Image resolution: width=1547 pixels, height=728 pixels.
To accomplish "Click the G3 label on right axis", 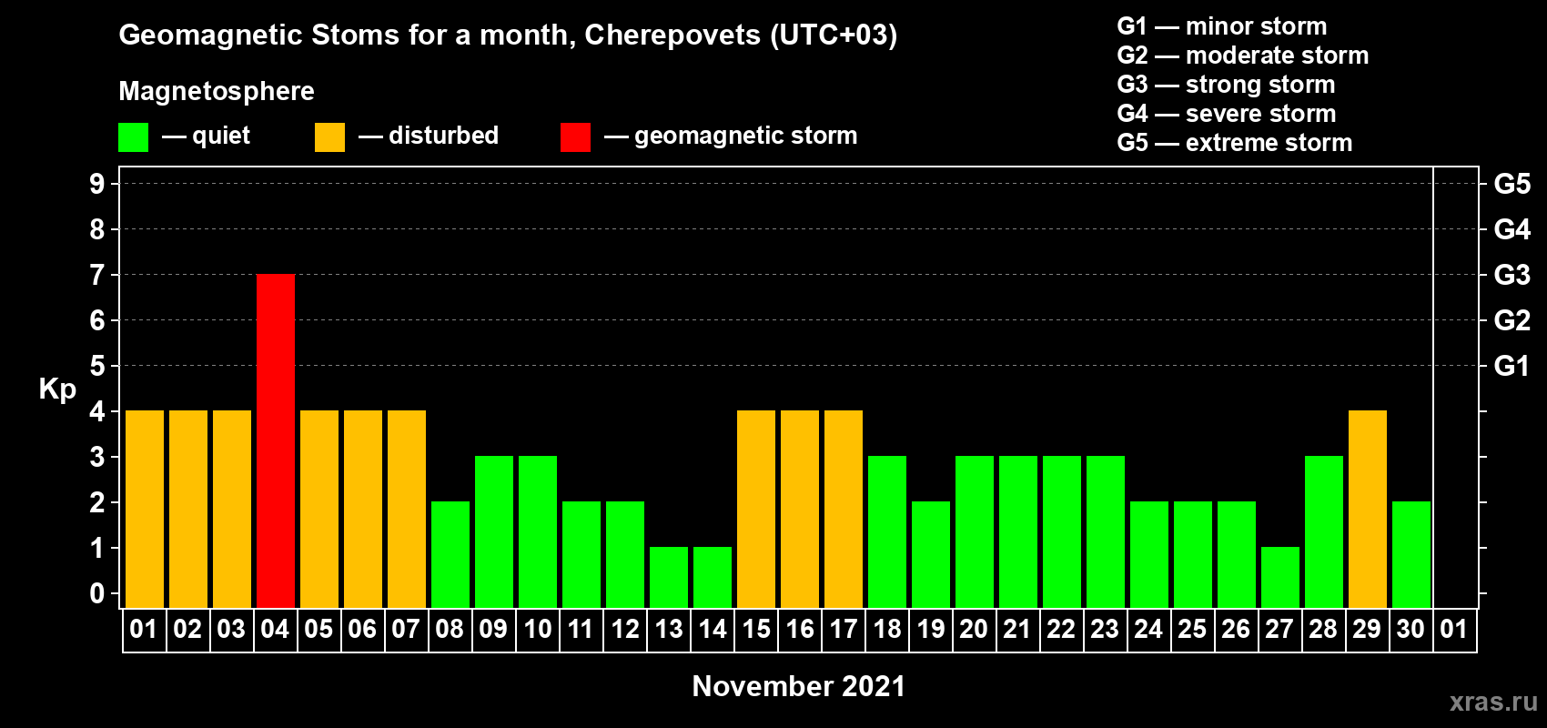I will click(1512, 275).
